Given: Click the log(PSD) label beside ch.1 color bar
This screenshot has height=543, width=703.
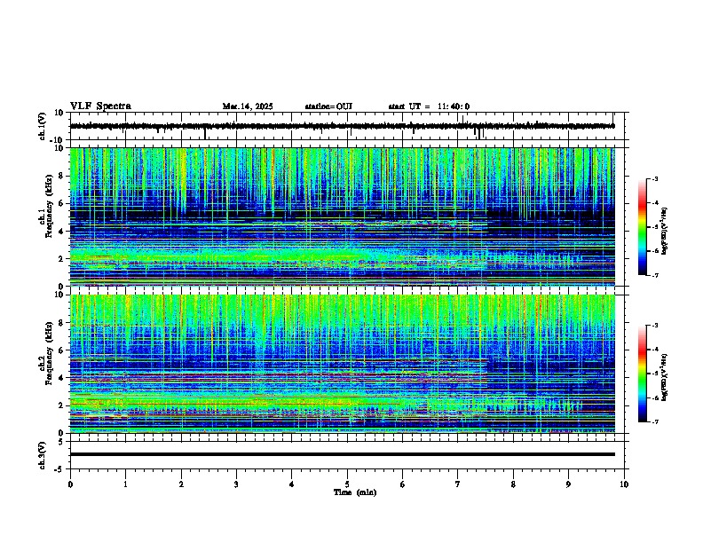Looking at the screenshot, I should [665, 232].
